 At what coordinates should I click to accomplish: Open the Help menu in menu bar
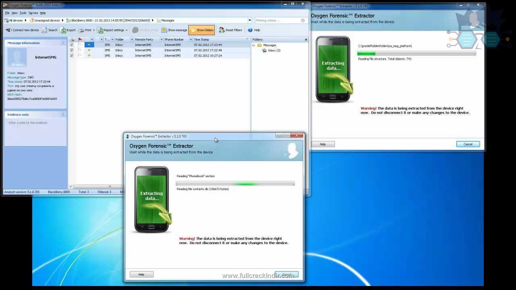(43, 13)
